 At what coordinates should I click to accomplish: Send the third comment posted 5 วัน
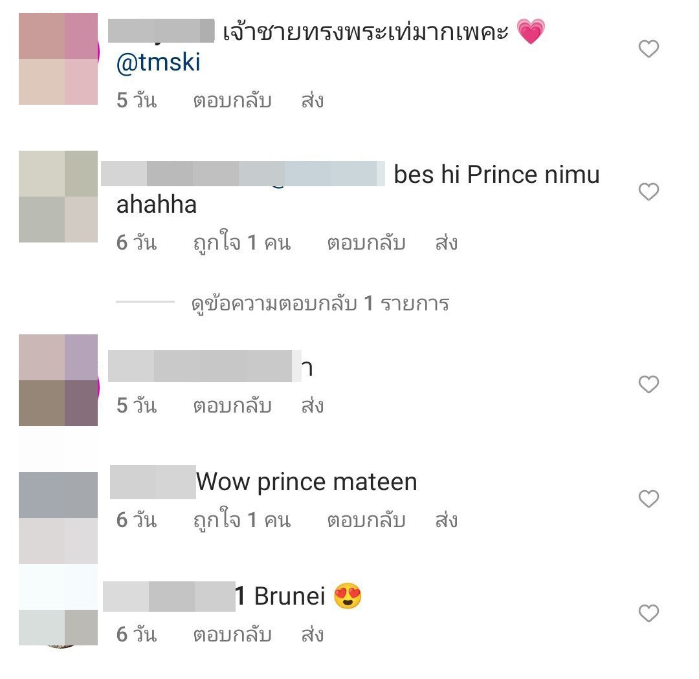pos(313,405)
